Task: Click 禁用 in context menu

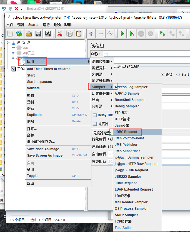Action: click(x=58, y=170)
